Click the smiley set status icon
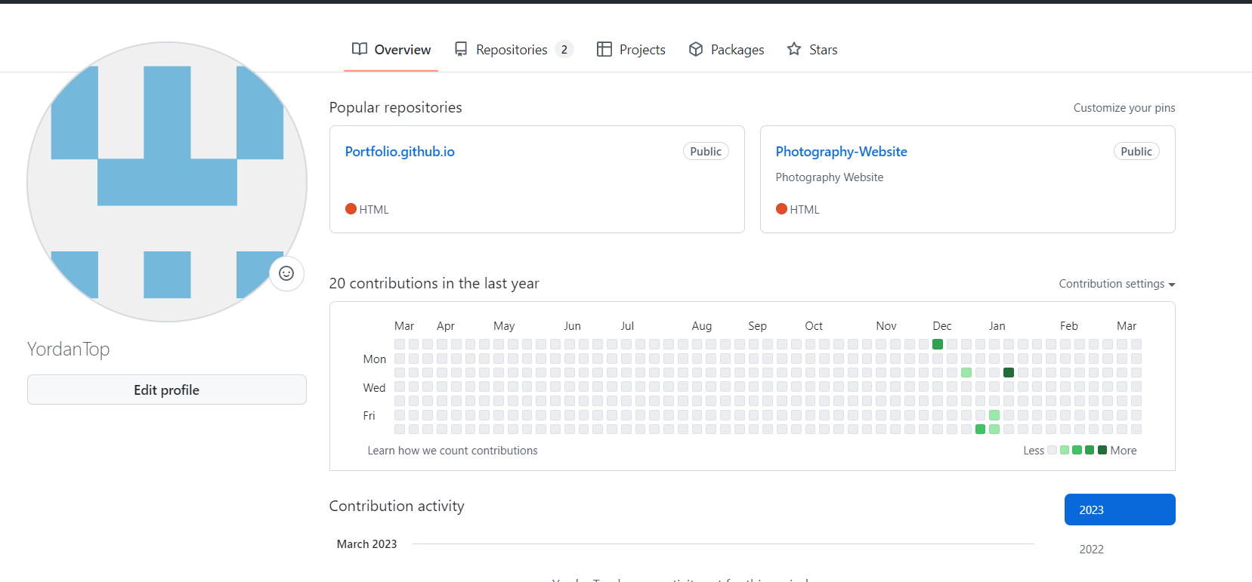 [286, 273]
